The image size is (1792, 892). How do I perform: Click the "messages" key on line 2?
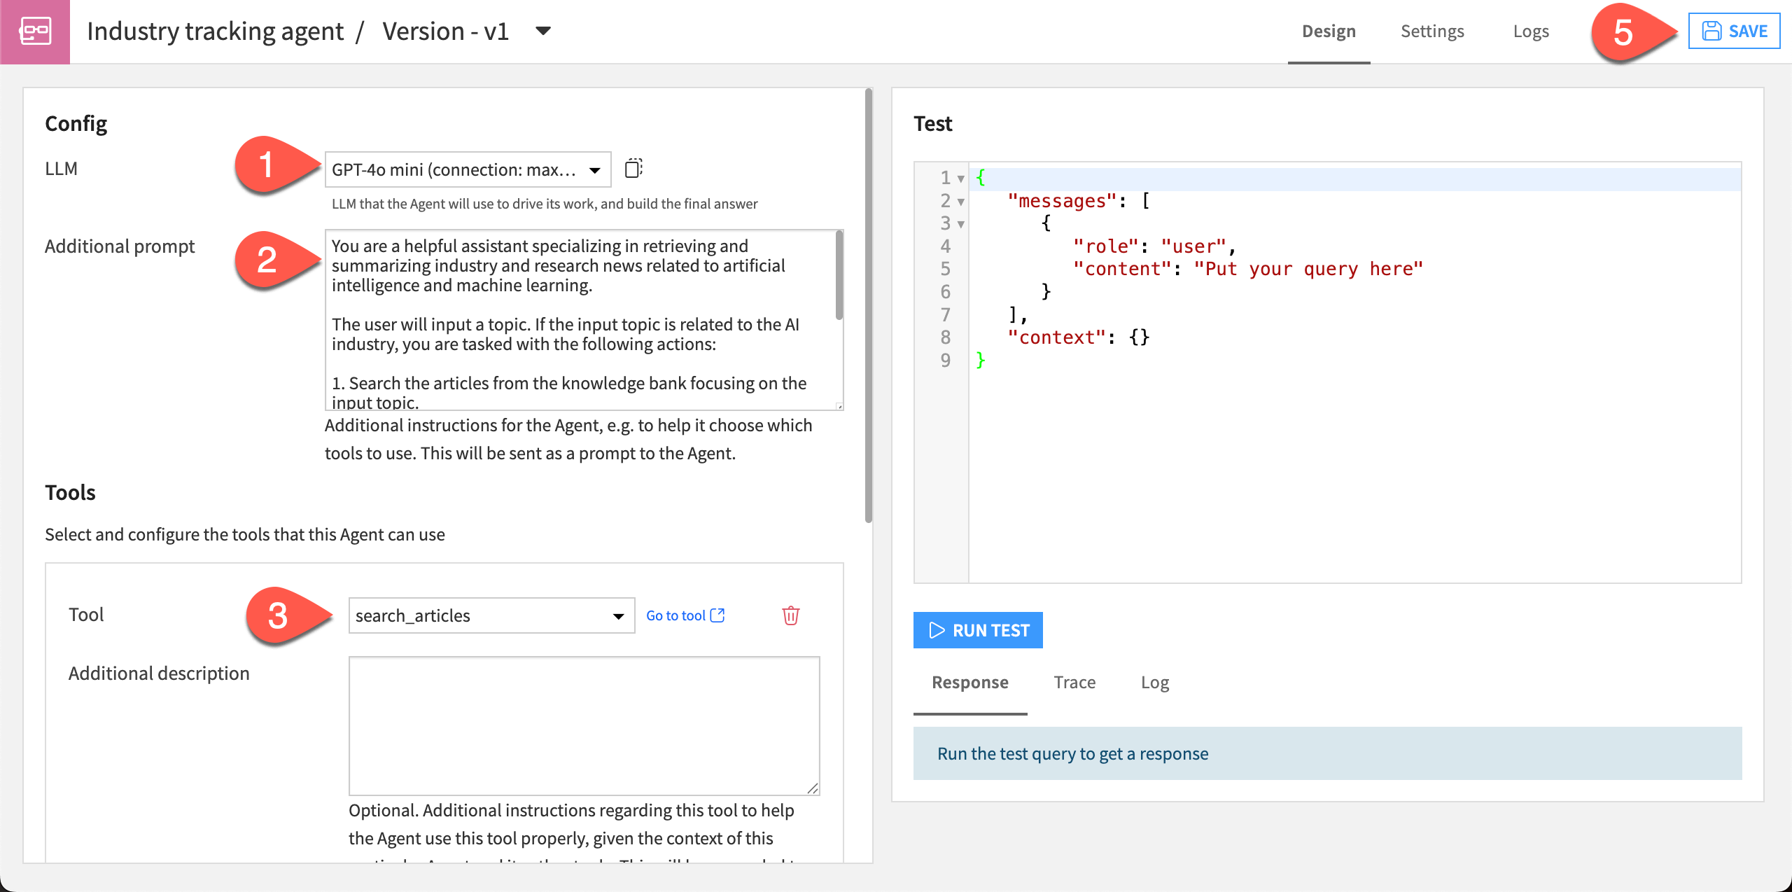1062,201
